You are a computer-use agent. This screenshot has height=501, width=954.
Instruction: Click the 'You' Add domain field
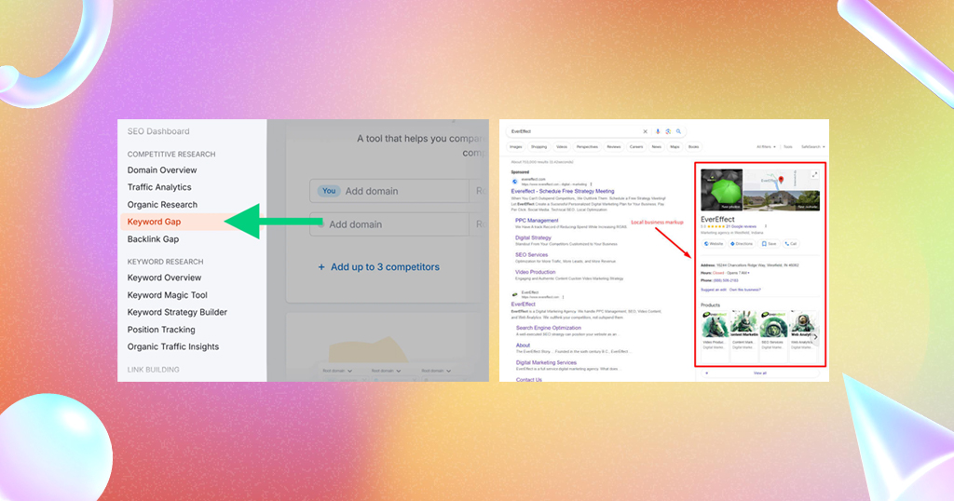[389, 191]
